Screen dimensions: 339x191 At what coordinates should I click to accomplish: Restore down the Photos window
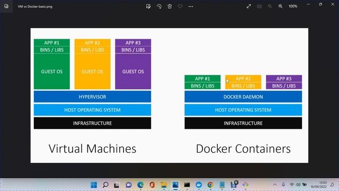320,4
